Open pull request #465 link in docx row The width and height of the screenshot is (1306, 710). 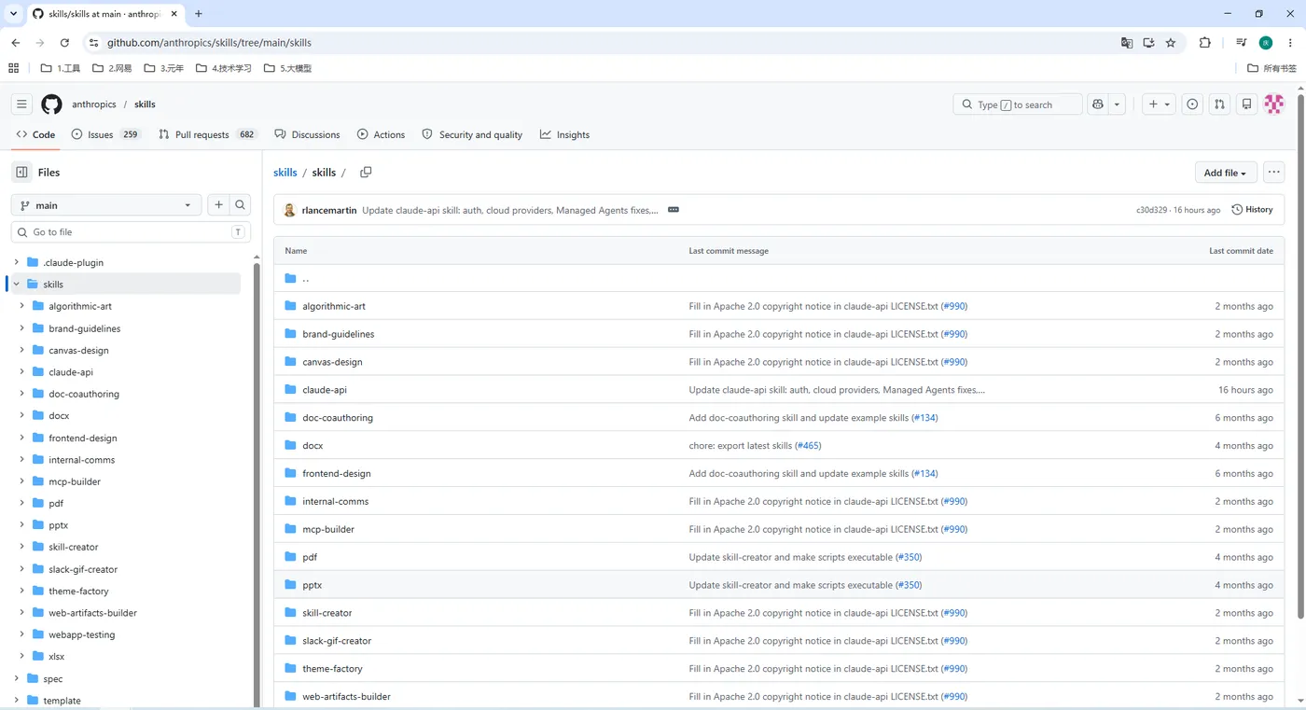[x=808, y=446]
